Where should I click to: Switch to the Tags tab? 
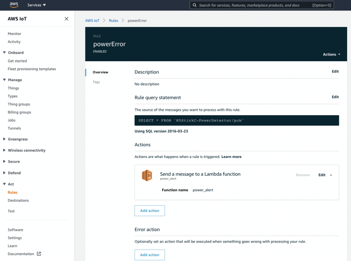pos(96,82)
